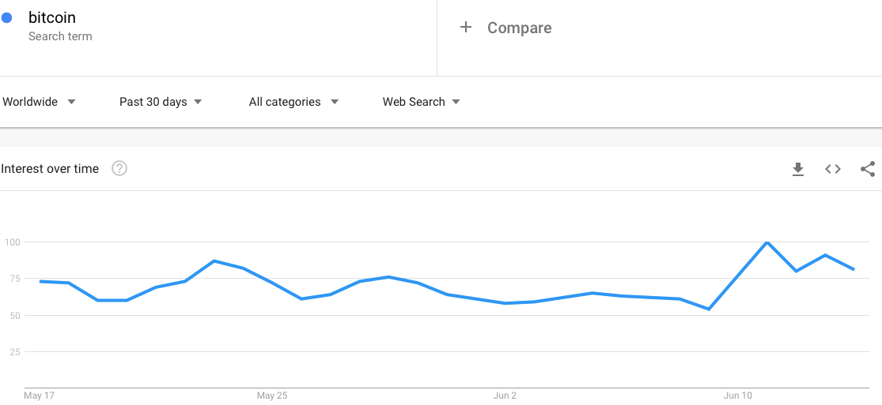The height and width of the screenshot is (405, 882).
Task: Click the May 17 axis label
Action: coord(40,396)
